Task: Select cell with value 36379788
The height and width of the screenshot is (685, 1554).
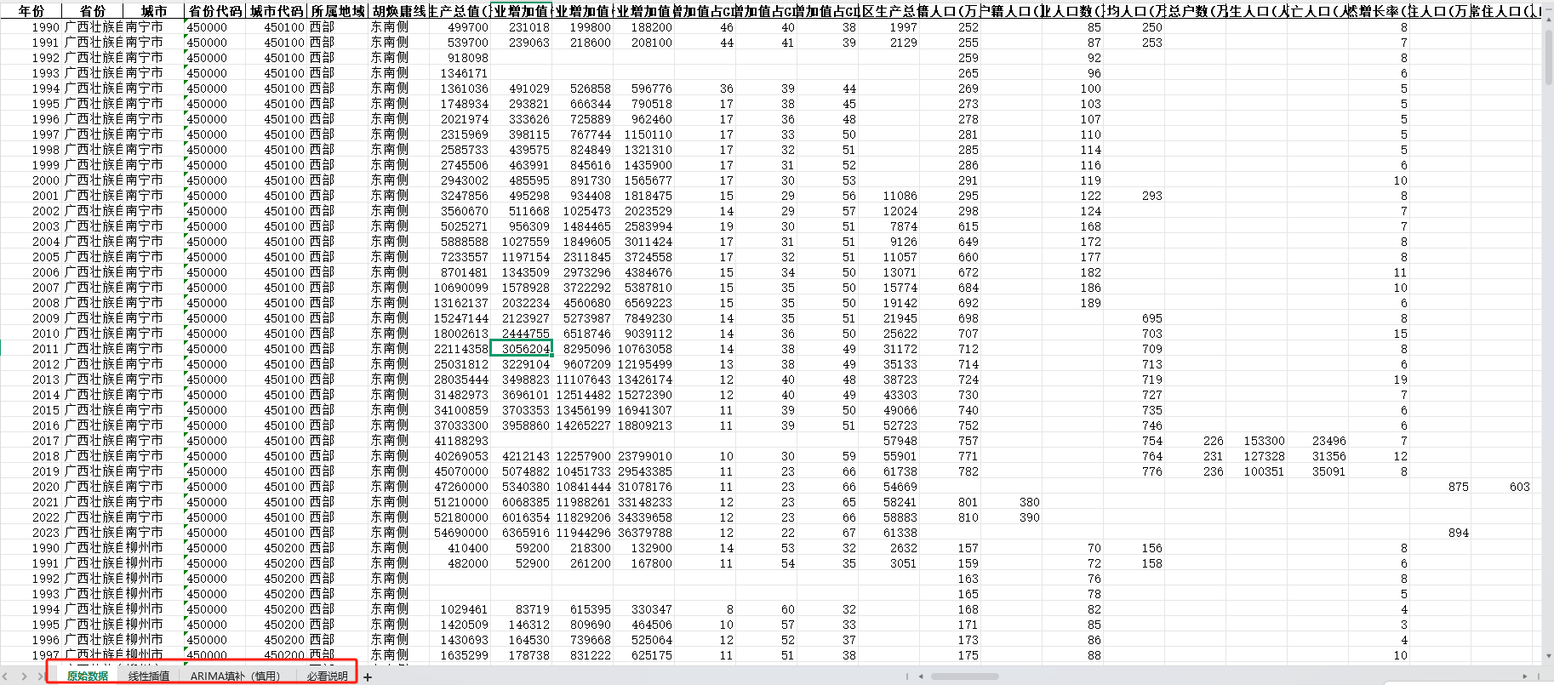Action: pos(644,533)
